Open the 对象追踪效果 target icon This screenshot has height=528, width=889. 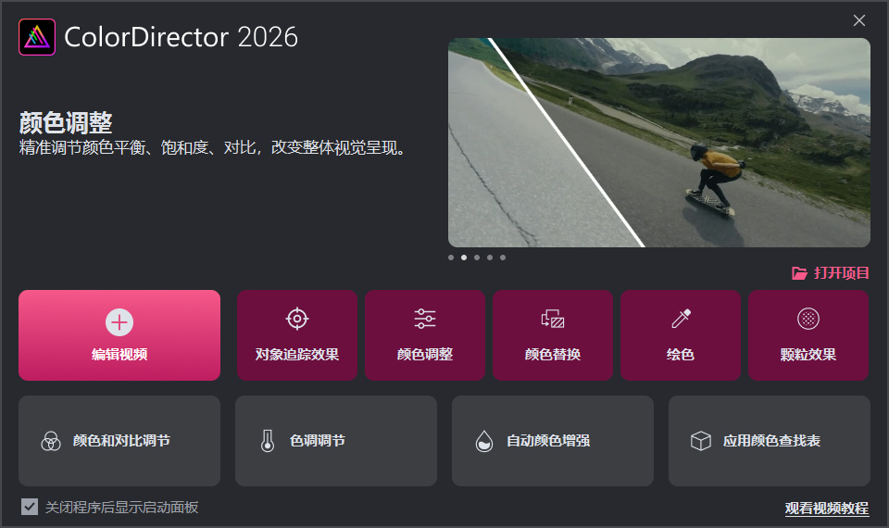point(297,319)
